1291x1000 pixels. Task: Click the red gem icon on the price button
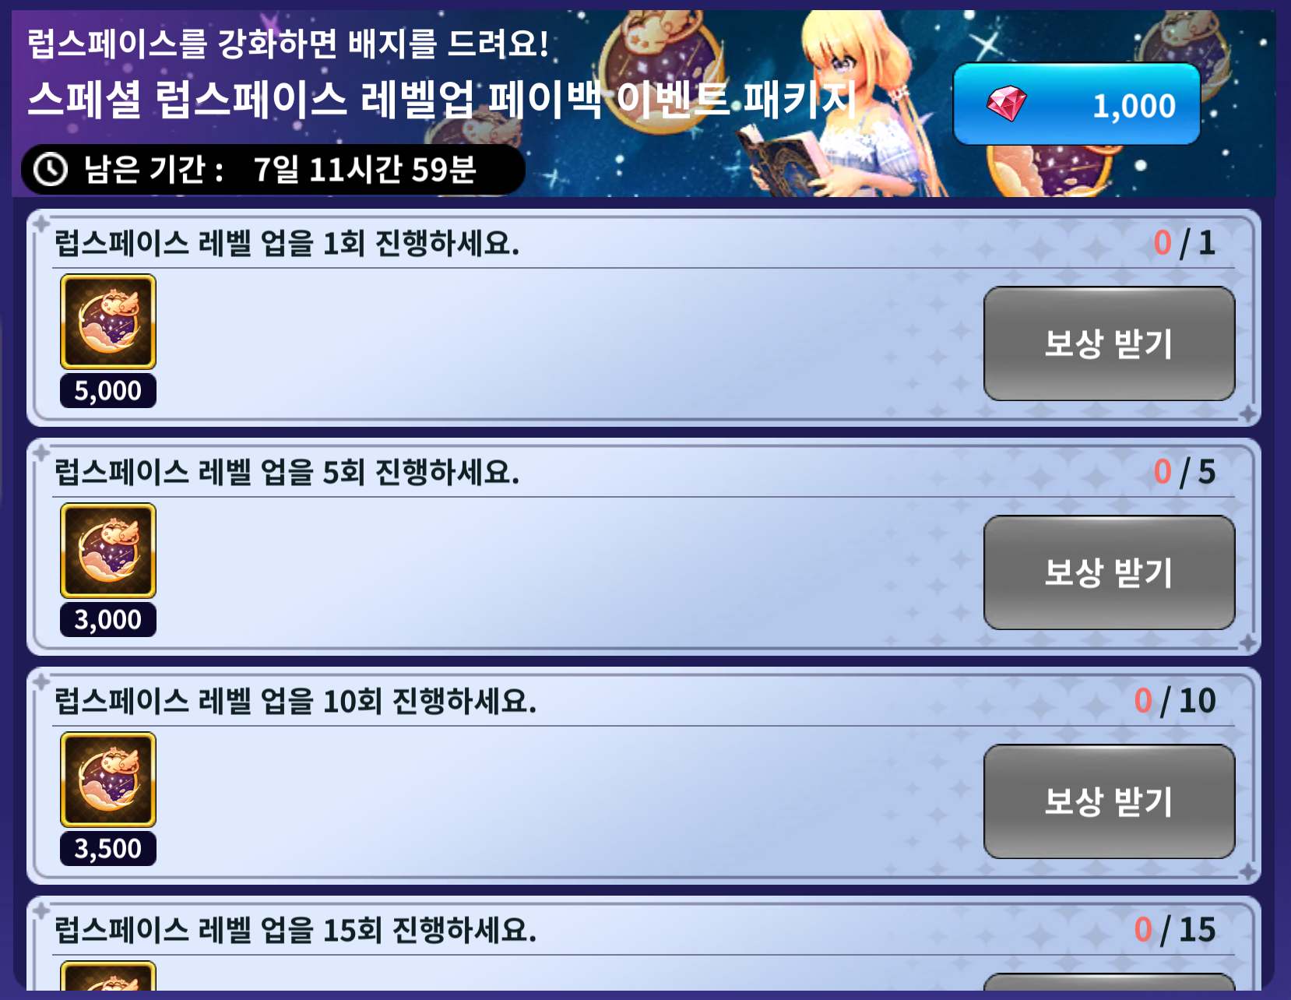click(x=1006, y=104)
